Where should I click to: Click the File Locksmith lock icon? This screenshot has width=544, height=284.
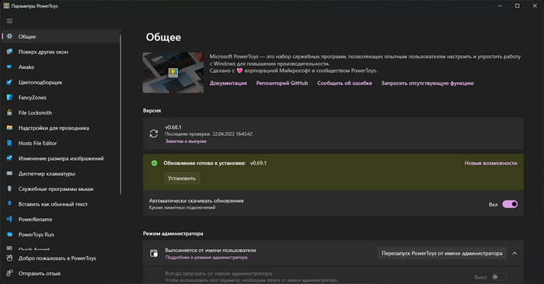click(9, 113)
